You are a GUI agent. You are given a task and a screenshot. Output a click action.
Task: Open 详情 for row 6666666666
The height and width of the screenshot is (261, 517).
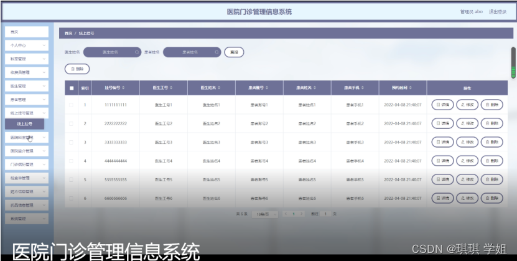(442, 198)
